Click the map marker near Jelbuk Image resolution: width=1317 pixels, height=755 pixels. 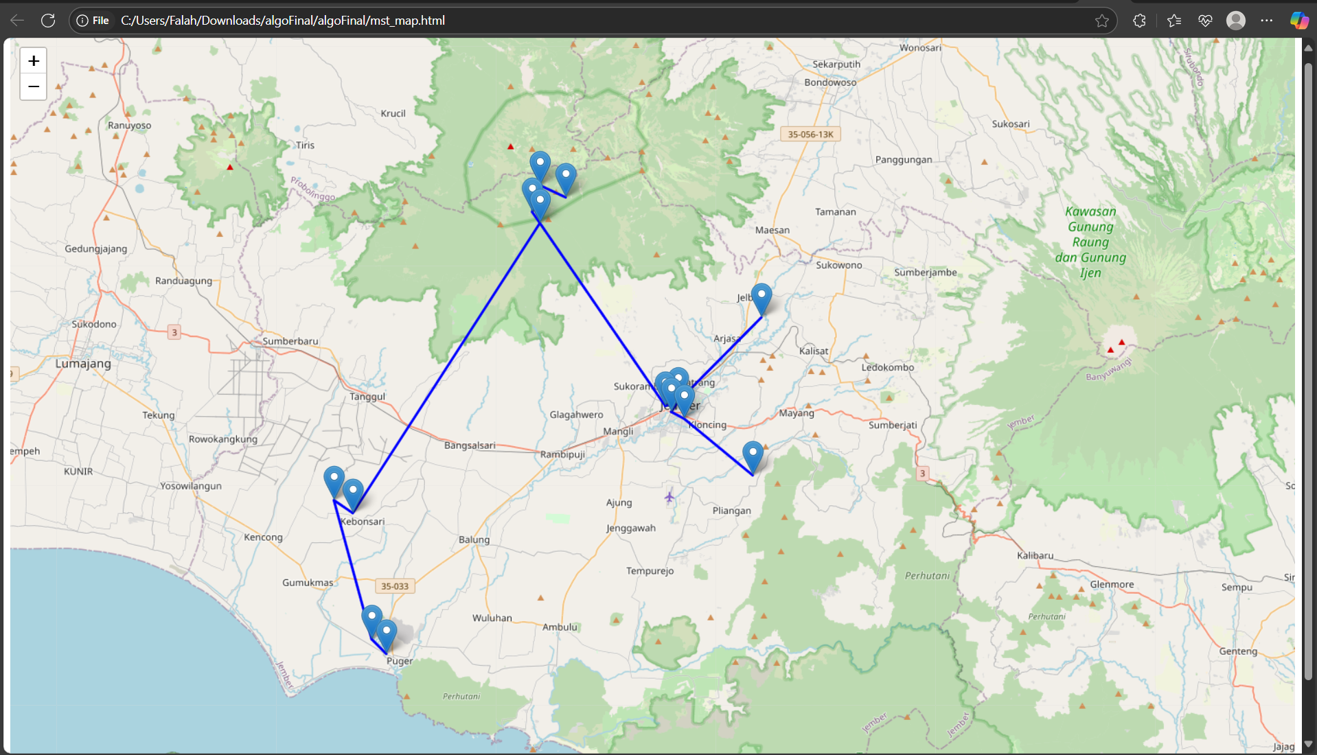click(x=761, y=298)
